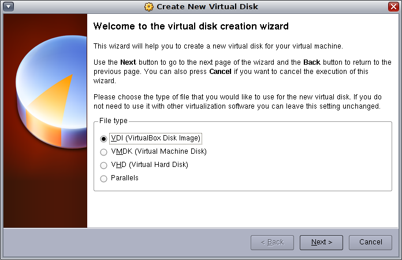Select the VDI (VirtualBox Disk Image) option

tap(104, 139)
